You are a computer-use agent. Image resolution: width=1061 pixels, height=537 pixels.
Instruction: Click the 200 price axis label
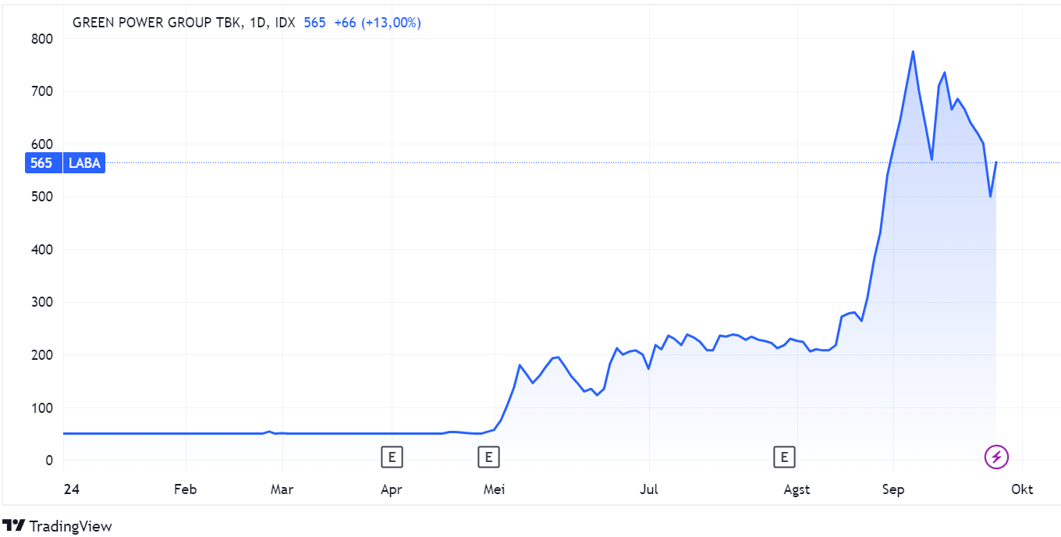(x=42, y=355)
